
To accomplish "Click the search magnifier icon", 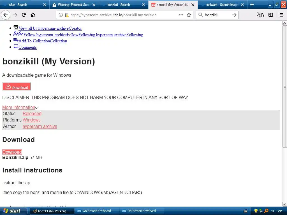I will click(x=201, y=15).
